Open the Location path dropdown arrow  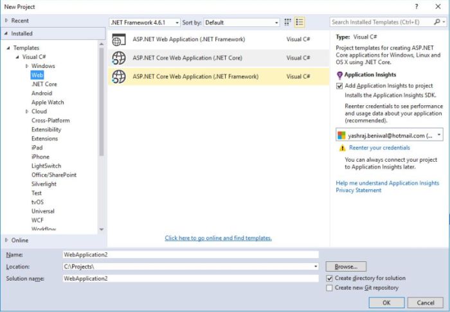316,266
